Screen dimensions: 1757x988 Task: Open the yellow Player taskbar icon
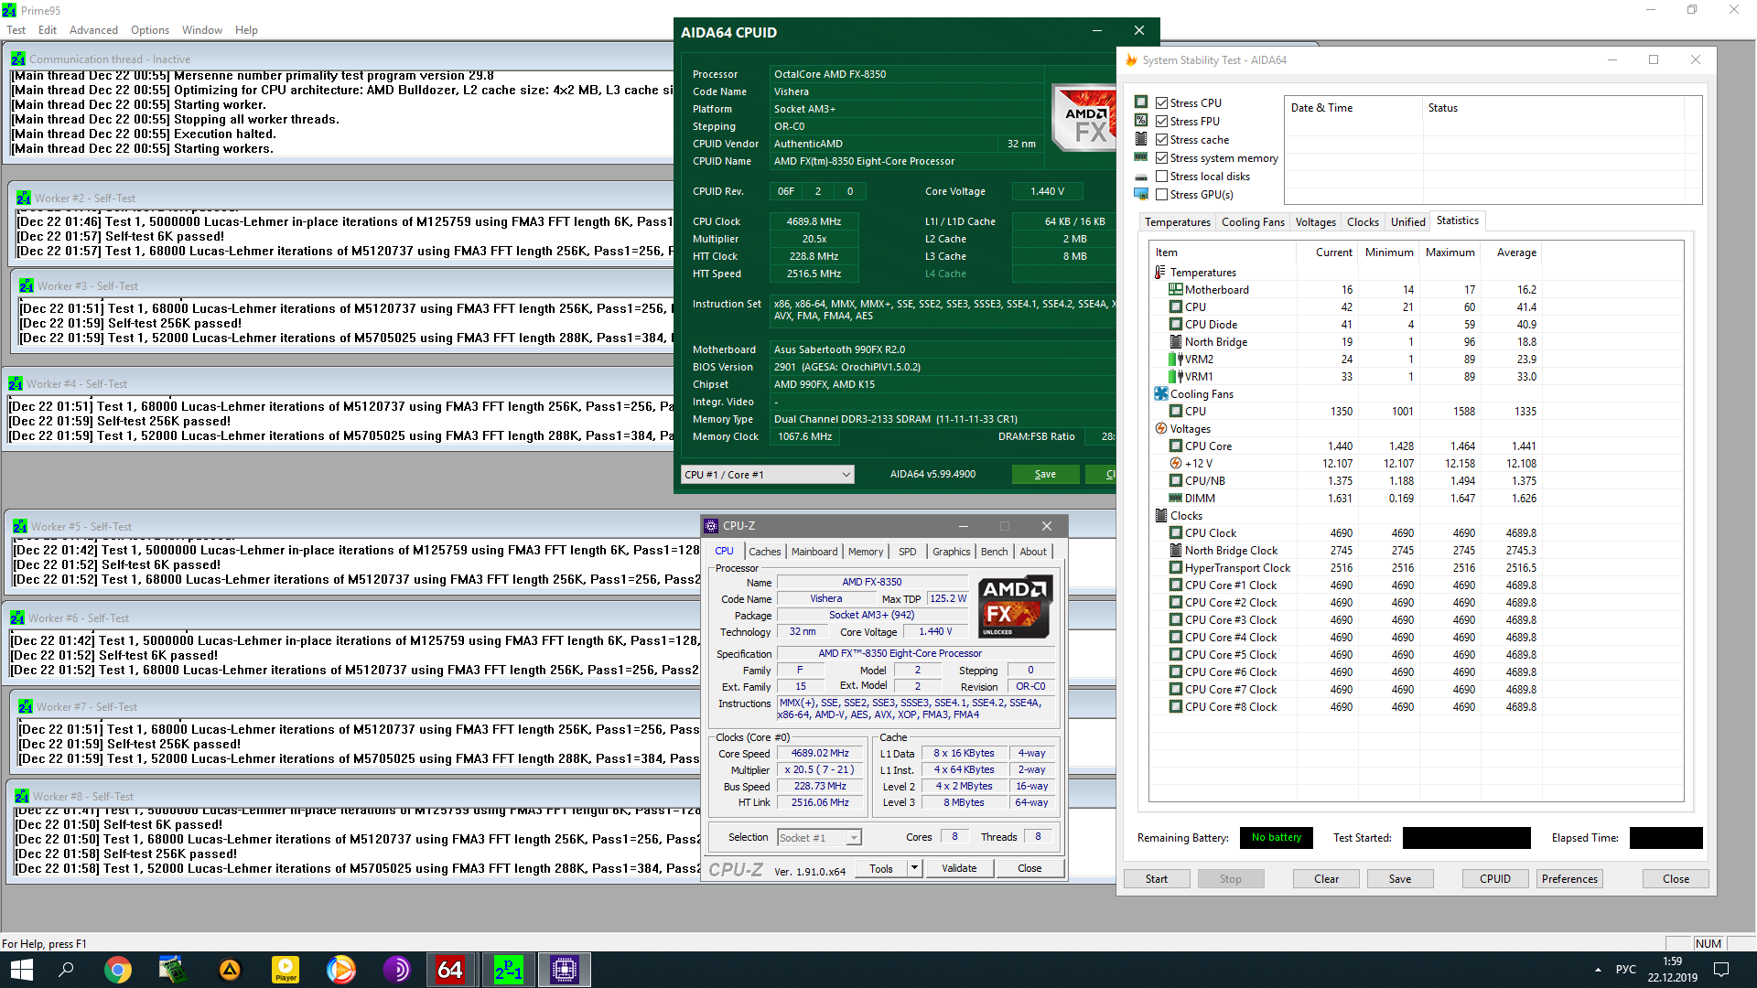[286, 970]
